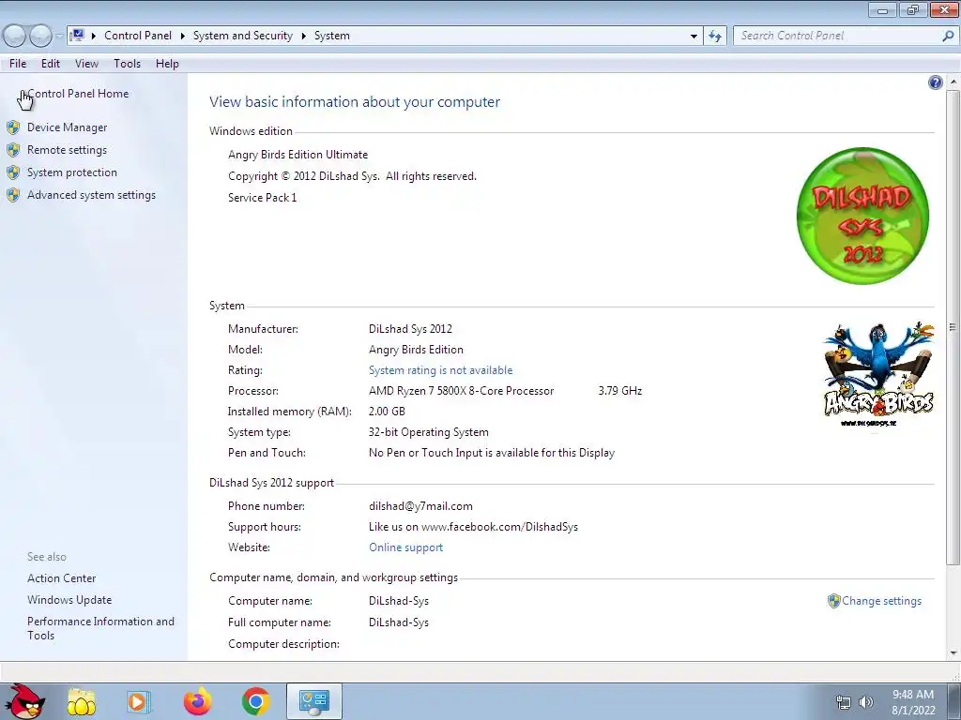Click System breadcrumb segment
Viewport: 961px width, 720px height.
tap(331, 36)
